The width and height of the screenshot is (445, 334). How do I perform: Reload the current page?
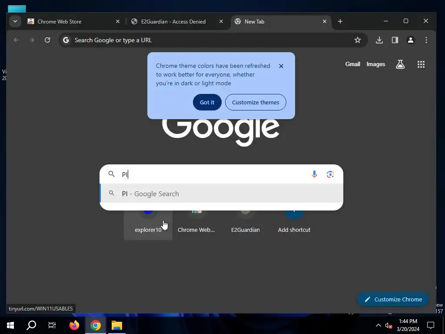pos(47,40)
